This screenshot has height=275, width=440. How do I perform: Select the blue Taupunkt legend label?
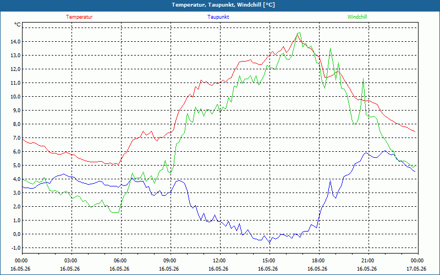coord(218,17)
